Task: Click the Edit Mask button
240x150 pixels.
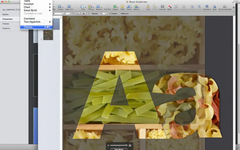Action: coord(119,149)
